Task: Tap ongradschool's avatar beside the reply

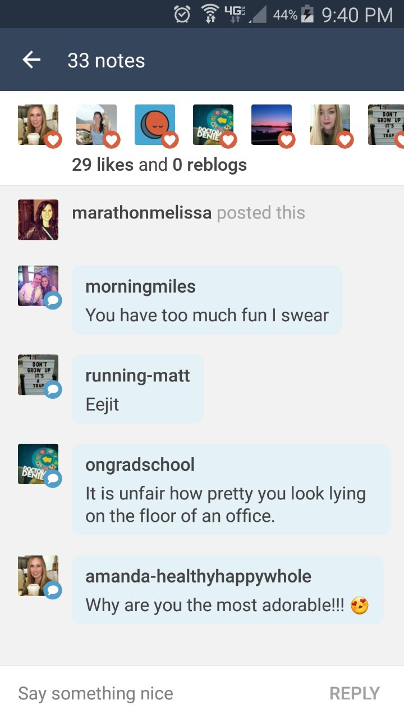Action: click(x=38, y=464)
